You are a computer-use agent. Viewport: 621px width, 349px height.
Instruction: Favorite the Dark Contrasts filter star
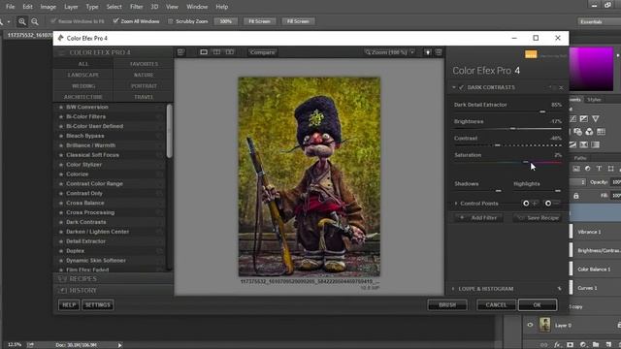click(61, 222)
